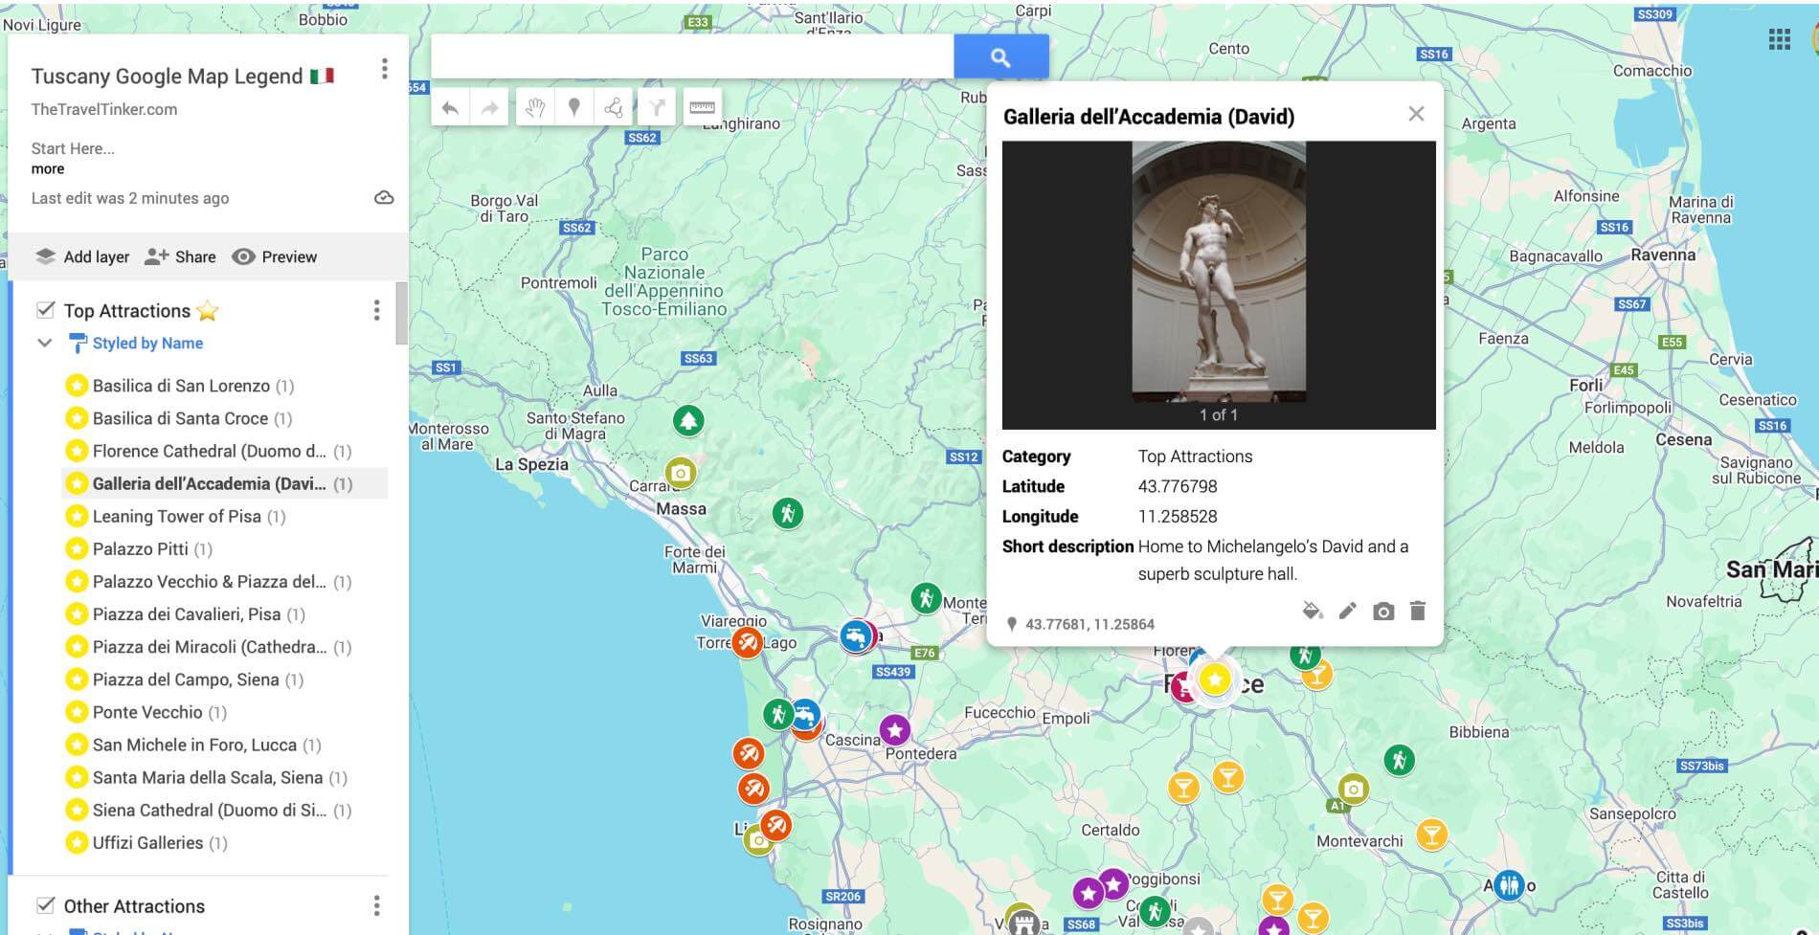Toggle Preview eye button
The width and height of the screenshot is (1819, 935).
[x=275, y=256]
